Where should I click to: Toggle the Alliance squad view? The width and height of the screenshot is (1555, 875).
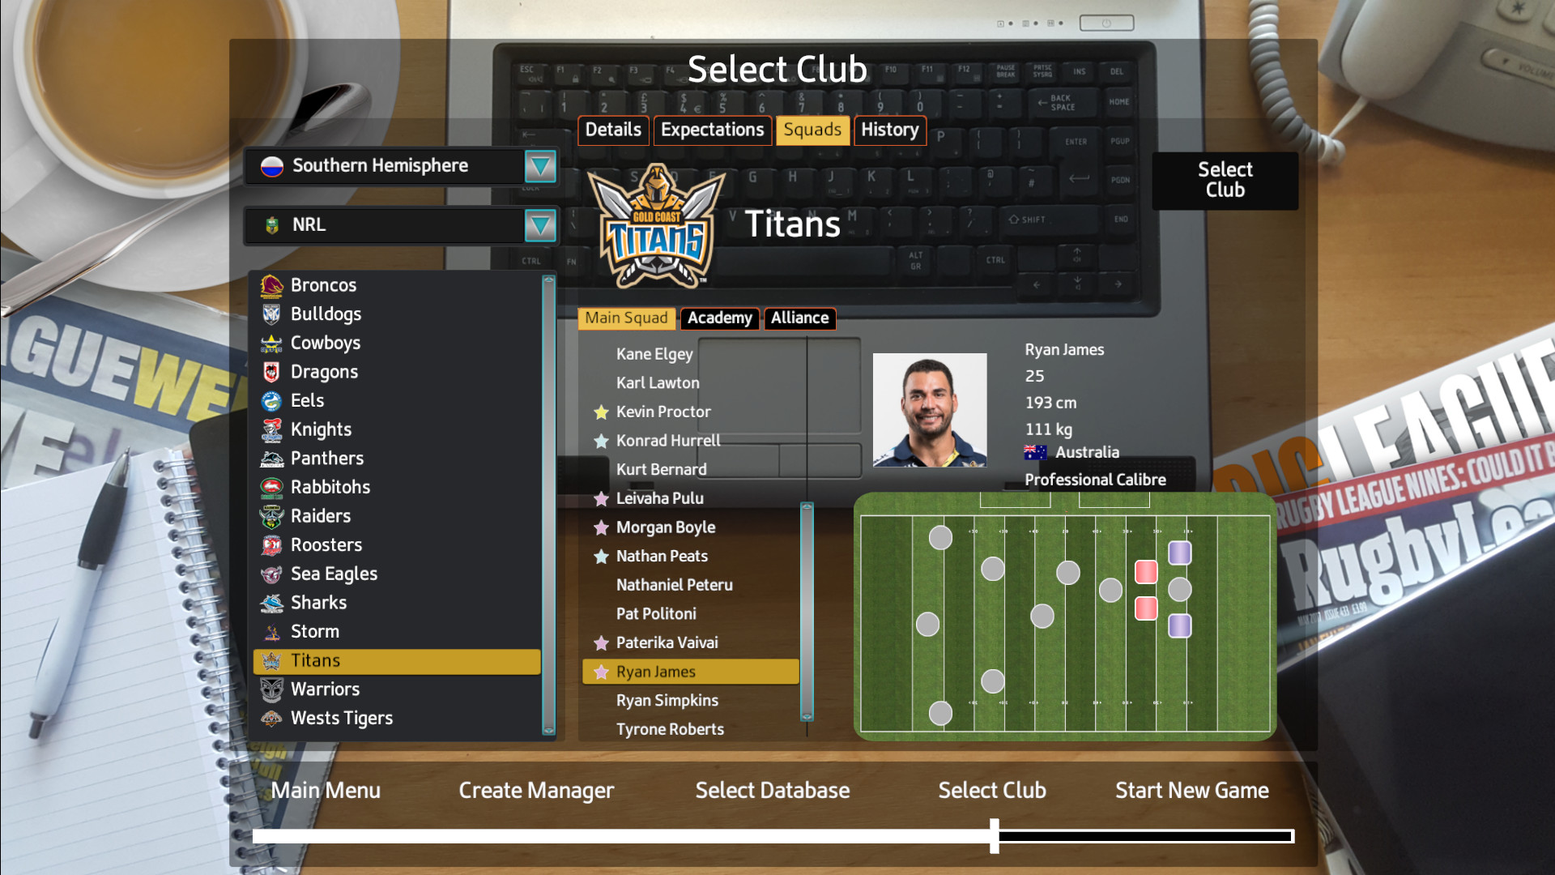(798, 318)
